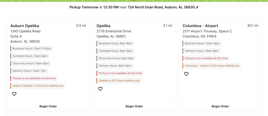
Task: Click the 2776 Enterprise Drive address
Action: point(114,31)
